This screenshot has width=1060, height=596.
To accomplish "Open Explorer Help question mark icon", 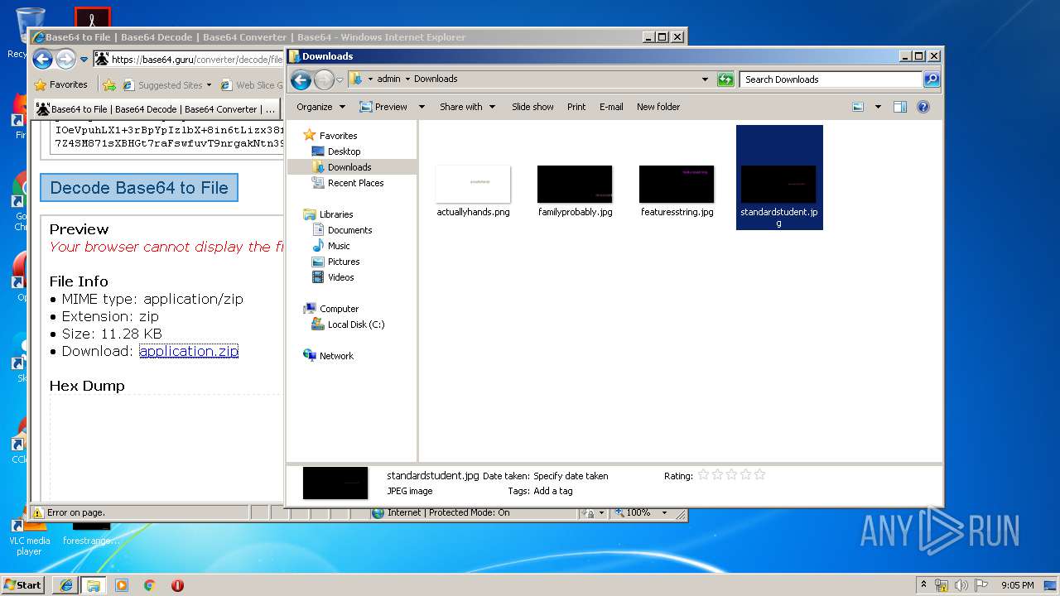I will [x=923, y=107].
